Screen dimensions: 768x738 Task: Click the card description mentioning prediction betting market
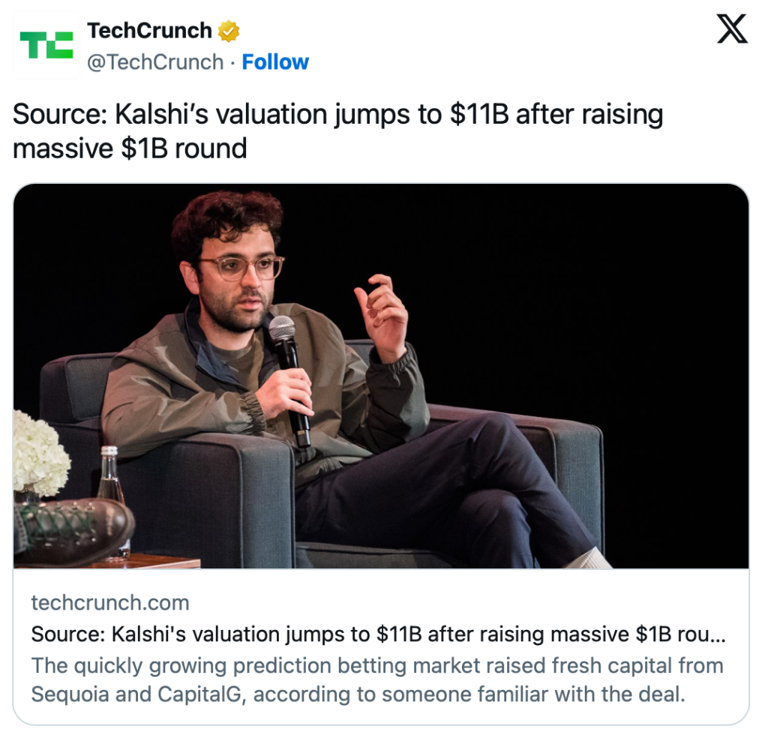pos(376,665)
